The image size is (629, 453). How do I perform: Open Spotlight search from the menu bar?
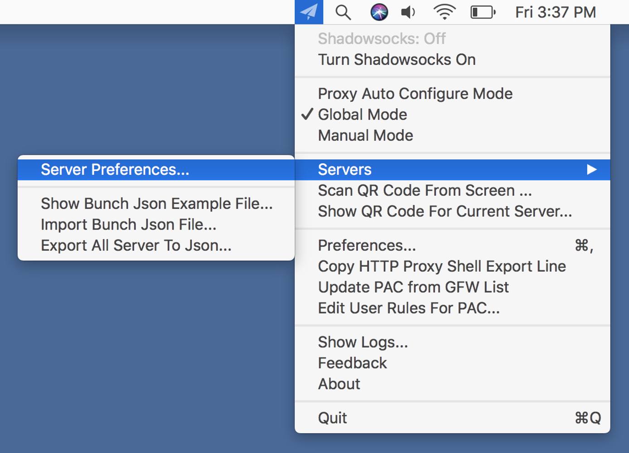pyautogui.click(x=343, y=12)
